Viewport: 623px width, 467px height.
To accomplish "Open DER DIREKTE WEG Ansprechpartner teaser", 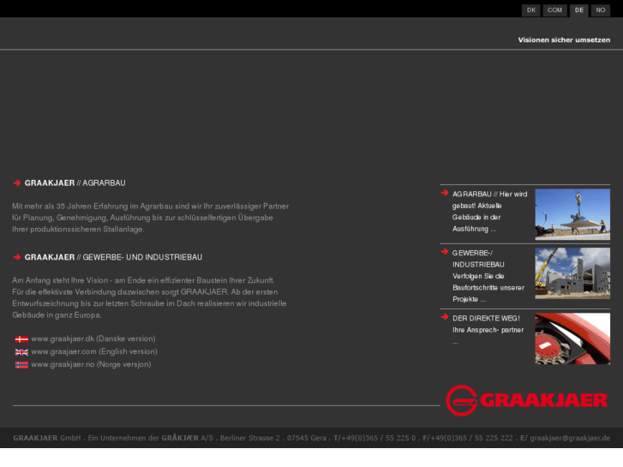I will point(488,330).
